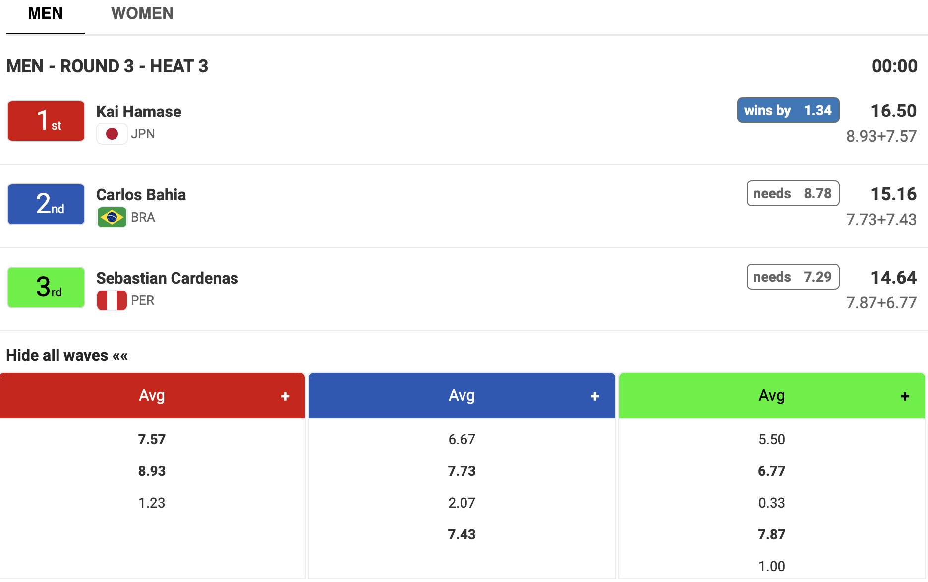
Task: Click the red Avg column header
Action: pyautogui.click(x=152, y=396)
